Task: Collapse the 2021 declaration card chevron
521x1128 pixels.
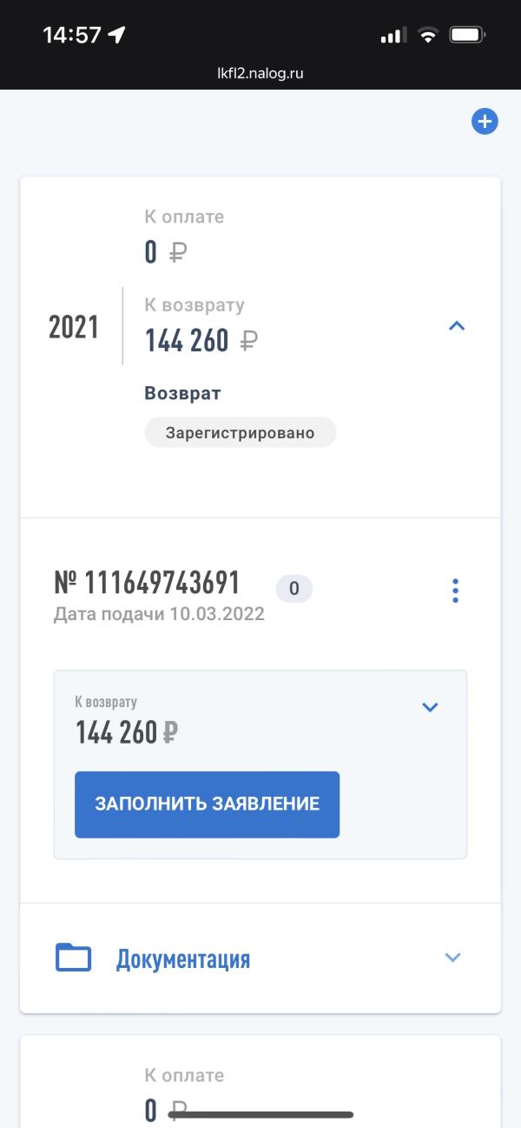Action: click(457, 326)
